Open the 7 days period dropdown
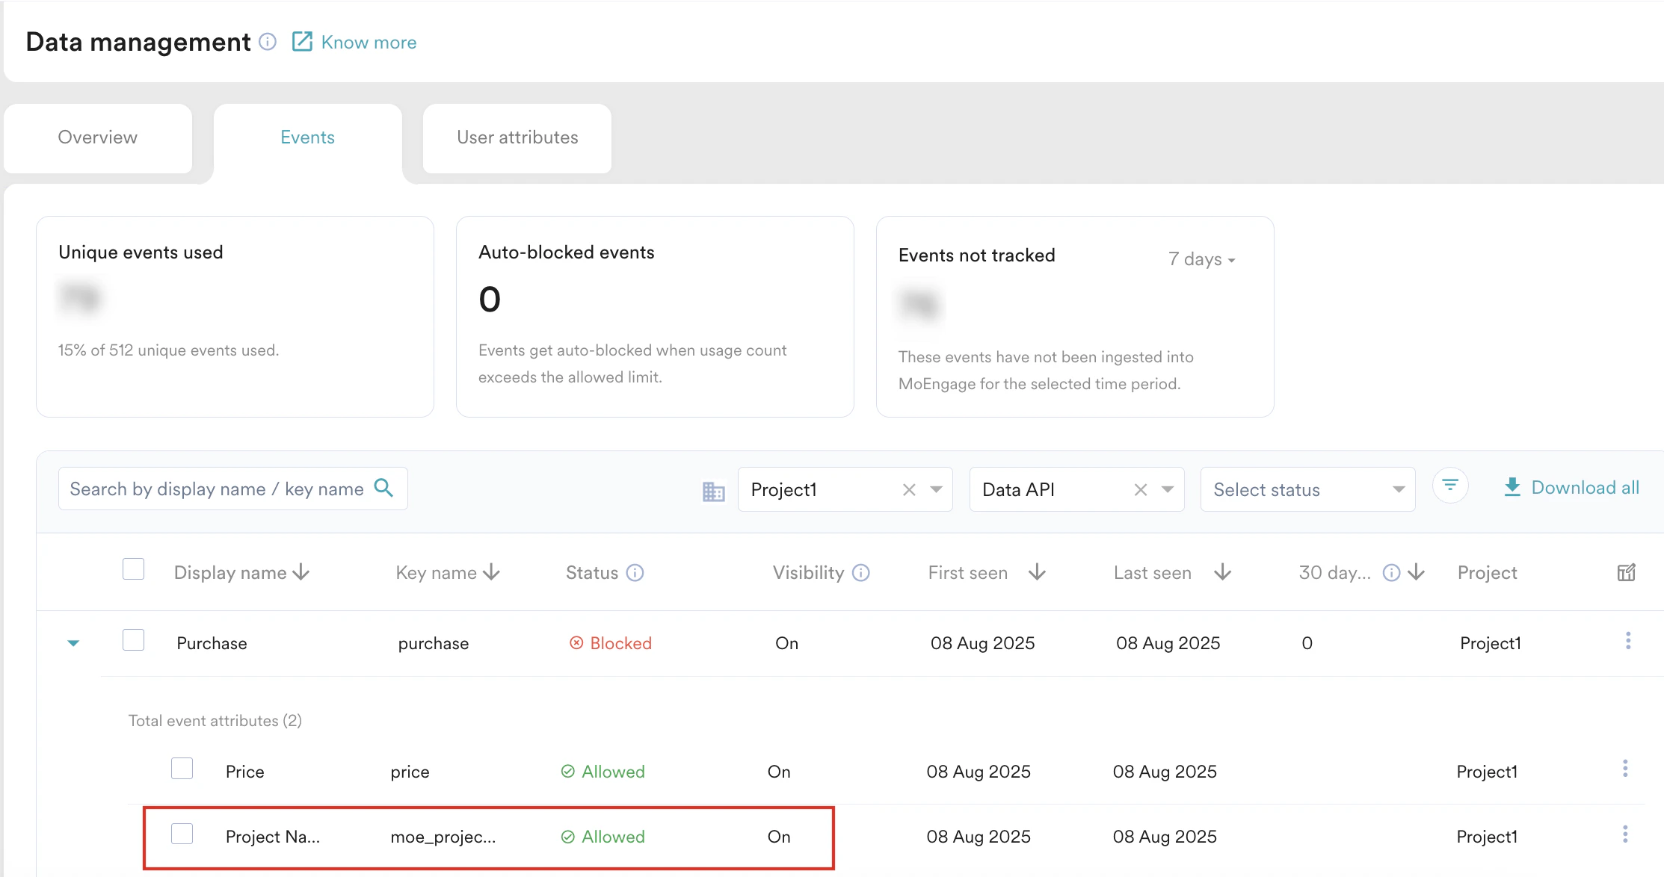This screenshot has height=877, width=1664. tap(1201, 259)
